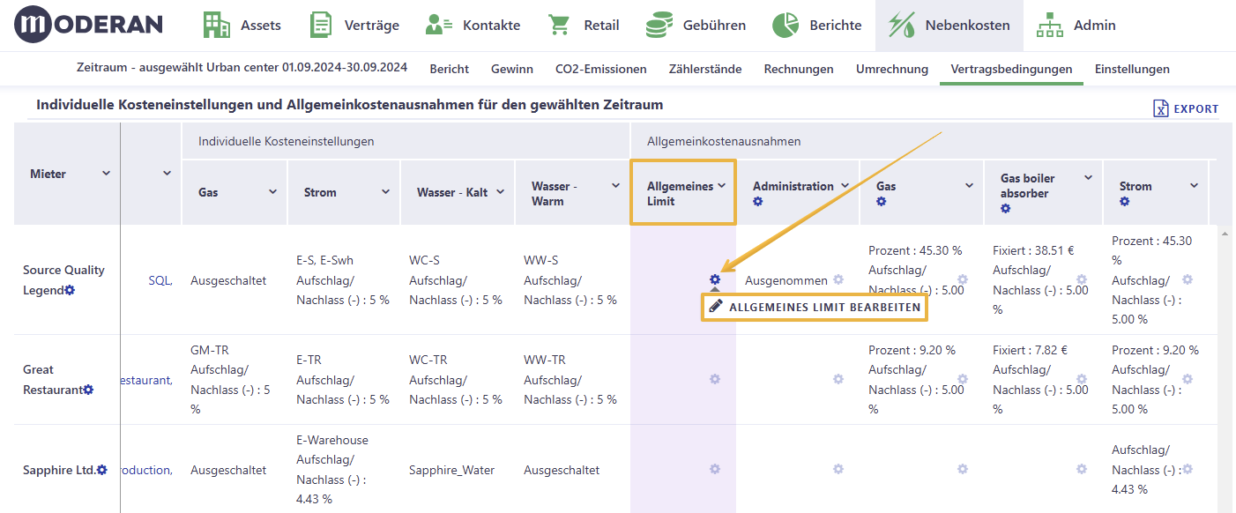Screen dimensions: 1236x513
Task: Click the Export Excel file icon
Action: [1161, 108]
